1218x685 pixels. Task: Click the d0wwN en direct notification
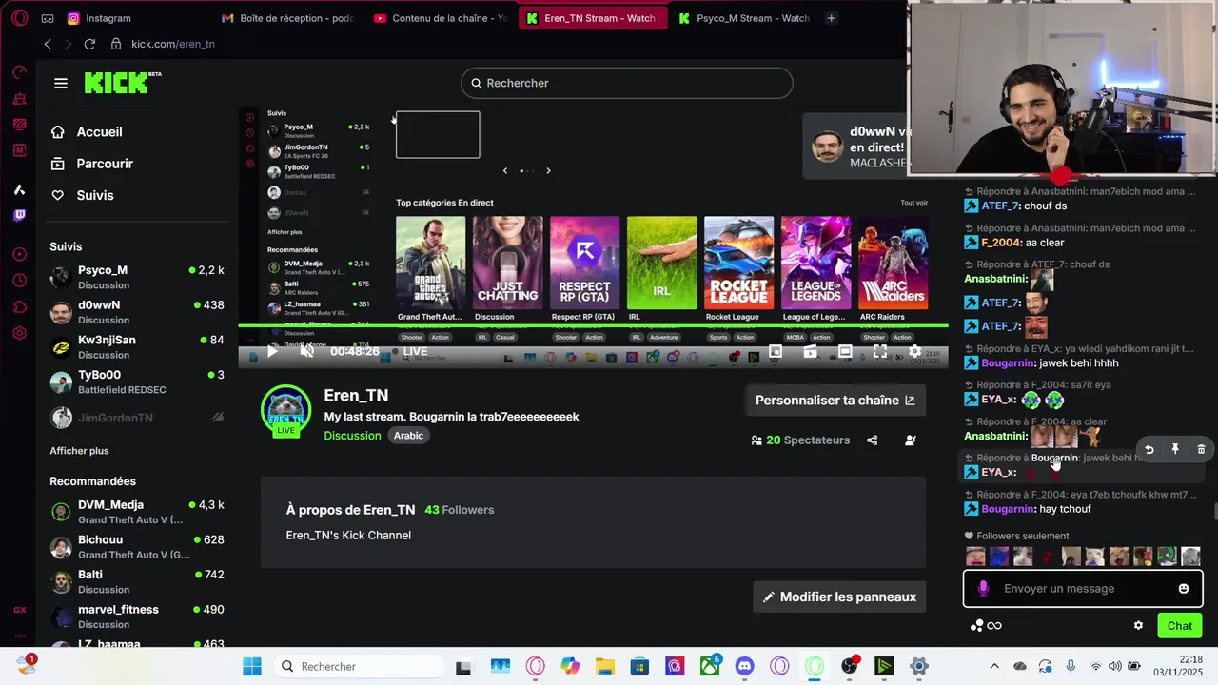pos(856,147)
